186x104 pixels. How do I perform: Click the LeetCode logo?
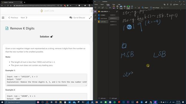click(x=47, y=11)
